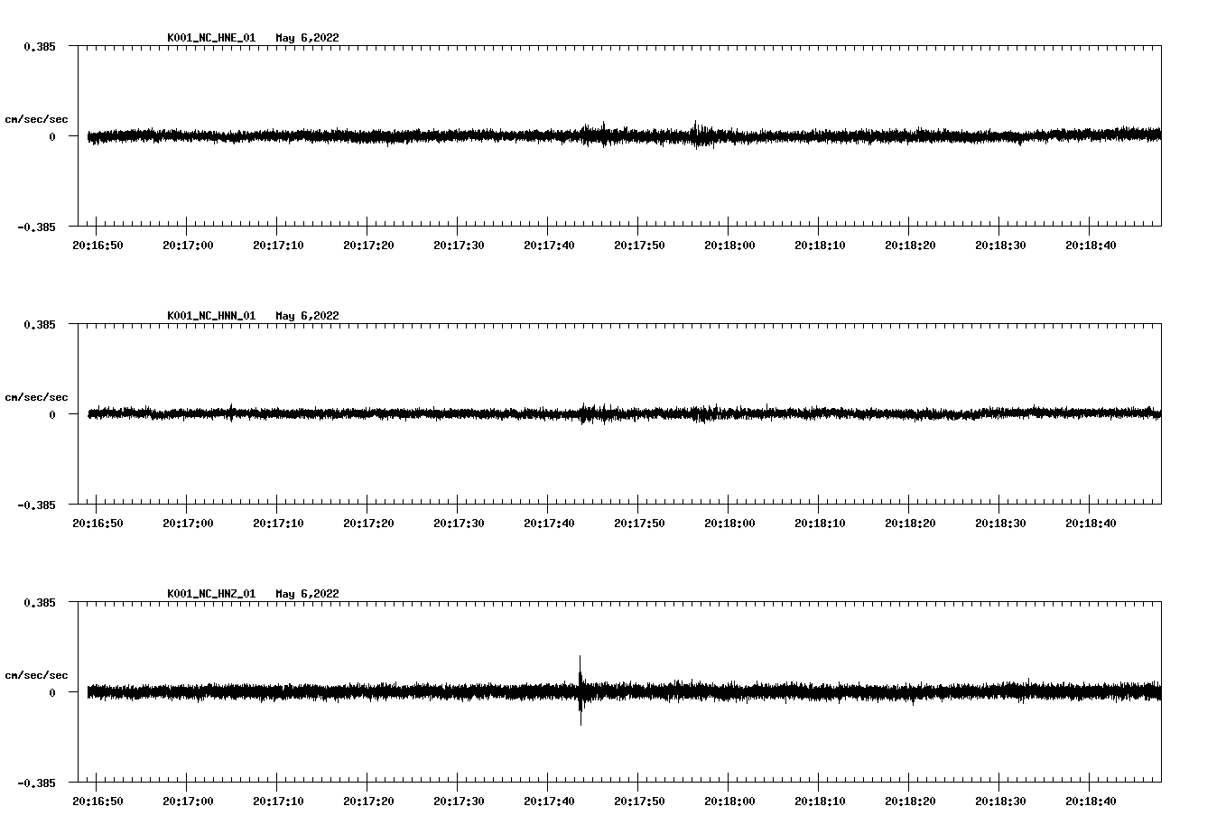Click the K001_NC_HNE_01 channel title
The height and width of the screenshot is (834, 1226).
(x=211, y=38)
